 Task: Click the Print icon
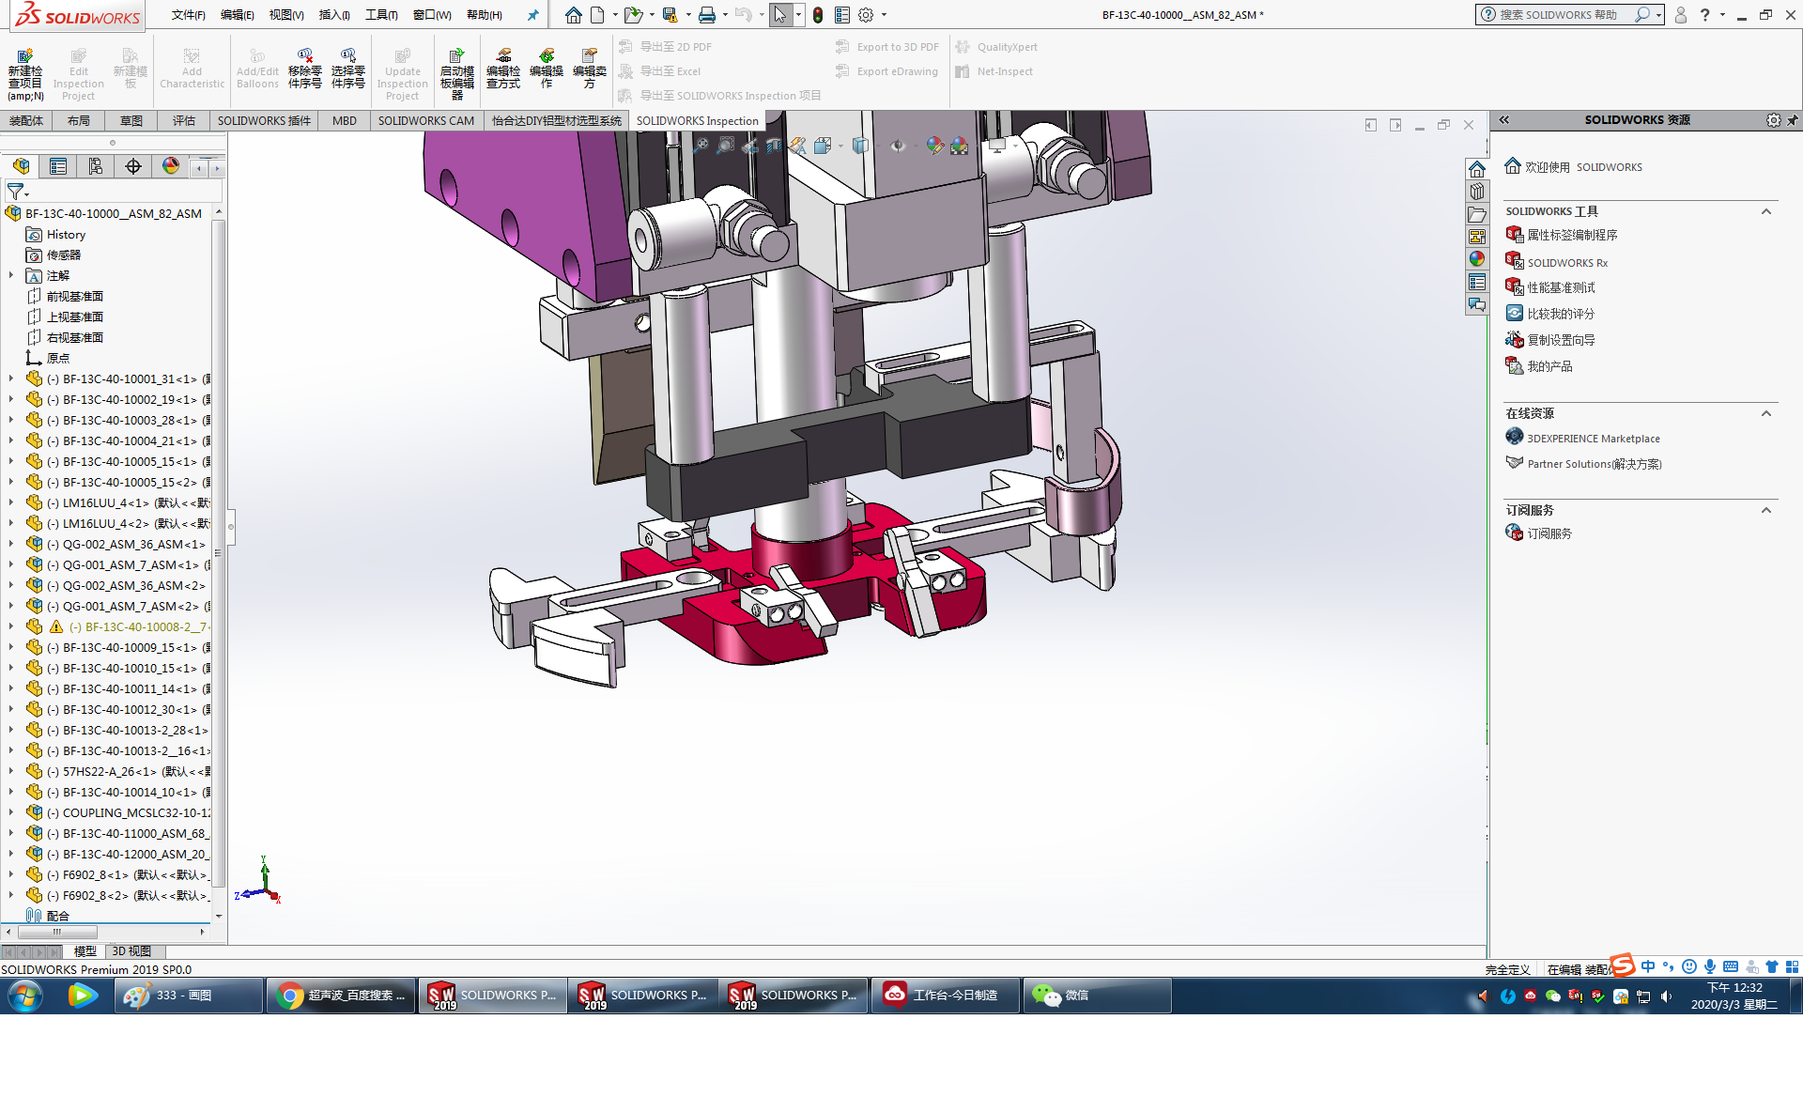707,15
